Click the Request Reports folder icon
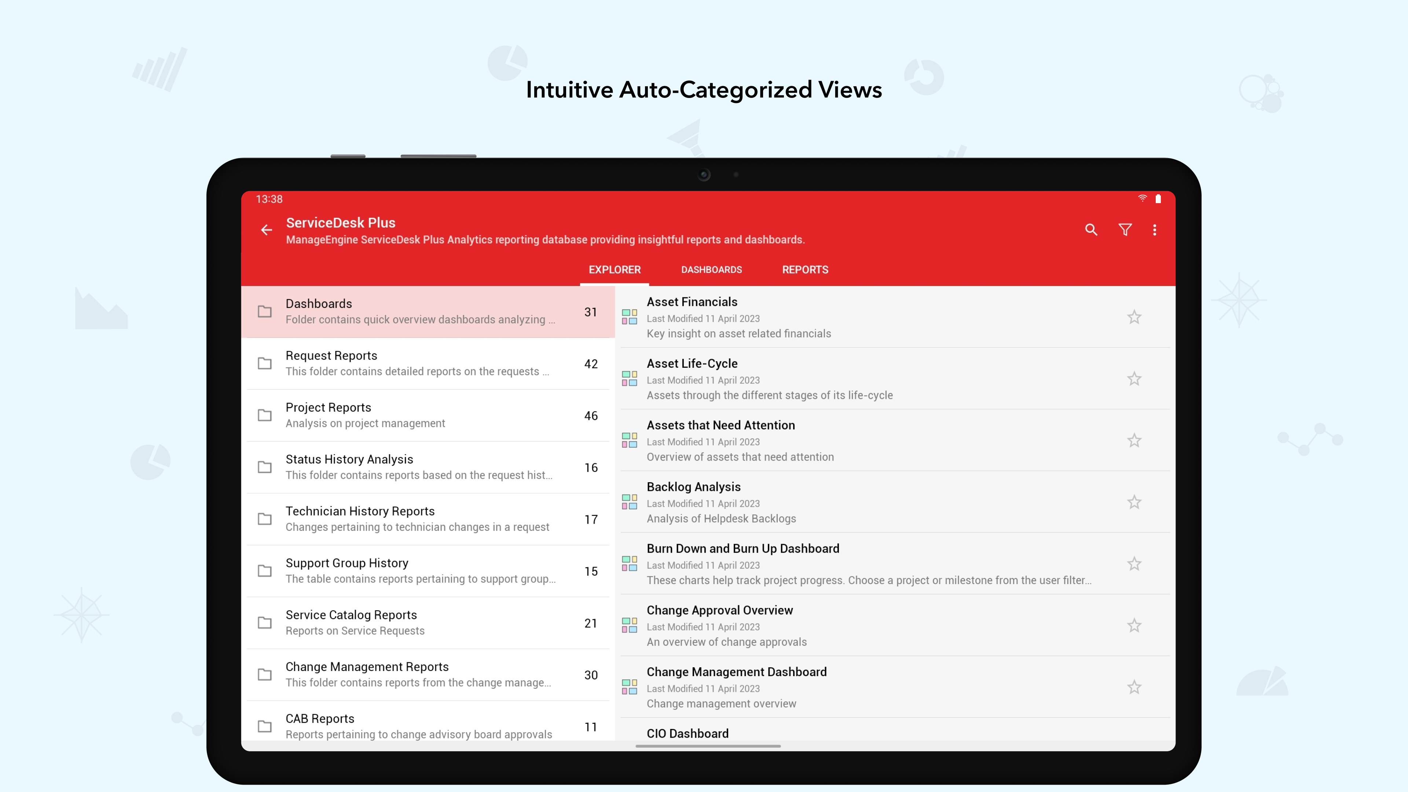The image size is (1408, 792). tap(264, 363)
